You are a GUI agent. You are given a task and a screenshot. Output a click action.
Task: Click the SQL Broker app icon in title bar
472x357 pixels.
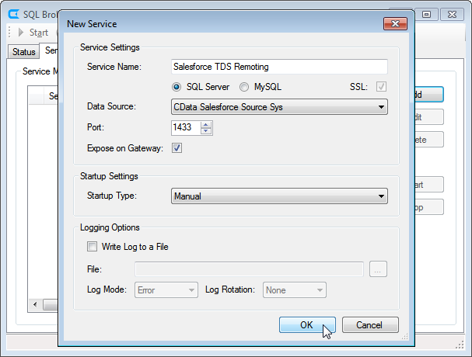coord(13,14)
